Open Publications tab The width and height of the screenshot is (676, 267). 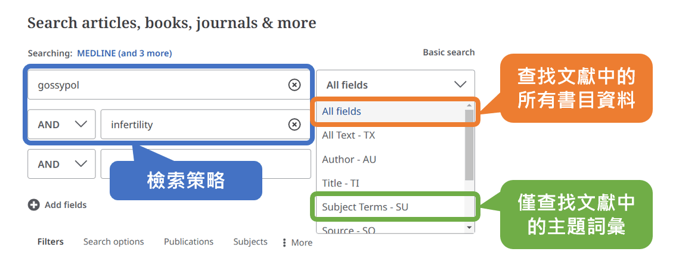188,241
